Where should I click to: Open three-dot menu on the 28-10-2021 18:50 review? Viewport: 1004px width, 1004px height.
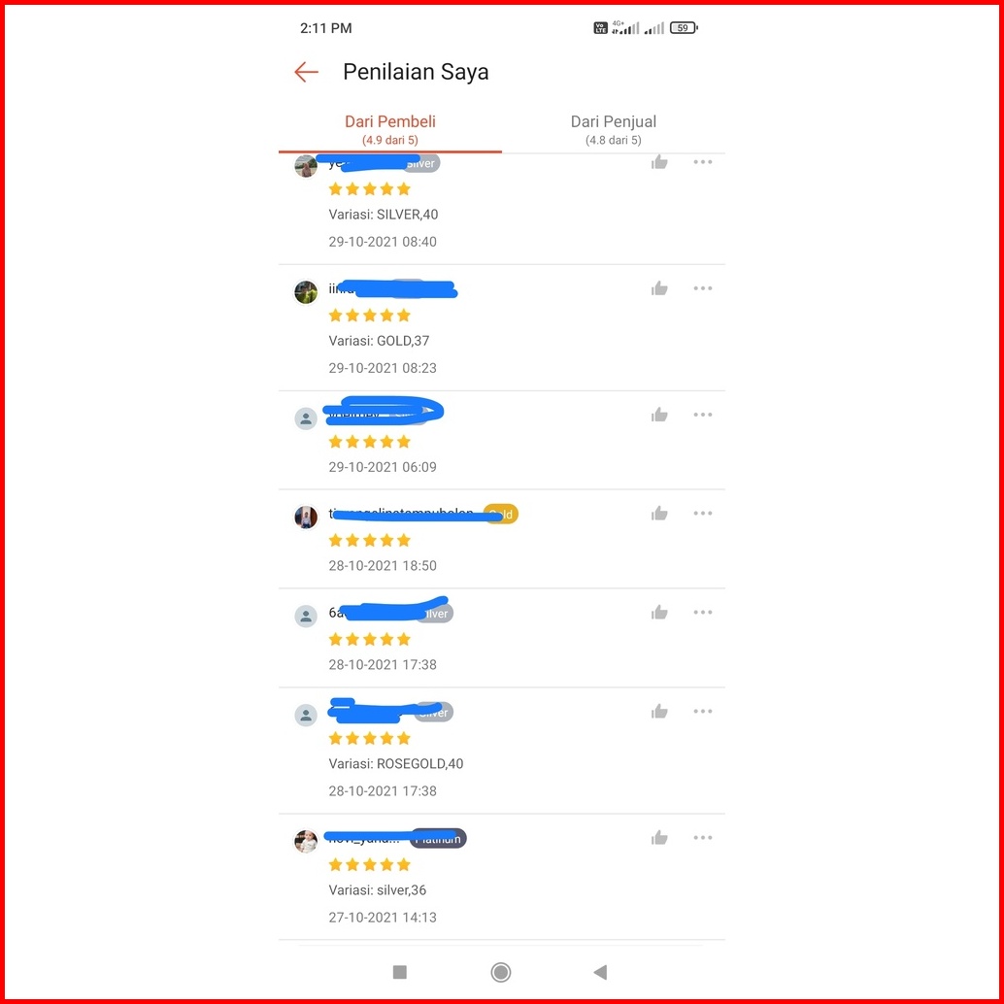pos(703,514)
